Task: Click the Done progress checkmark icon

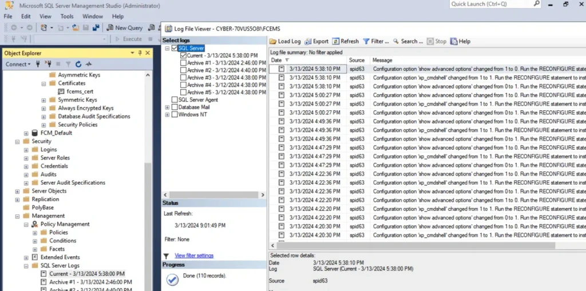Action: click(172, 279)
